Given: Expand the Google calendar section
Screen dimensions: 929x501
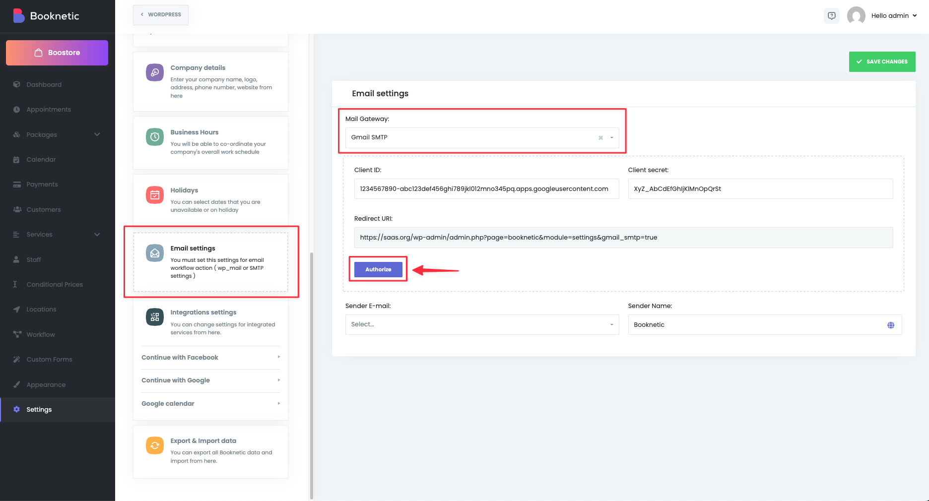Looking at the screenshot, I should click(210, 403).
